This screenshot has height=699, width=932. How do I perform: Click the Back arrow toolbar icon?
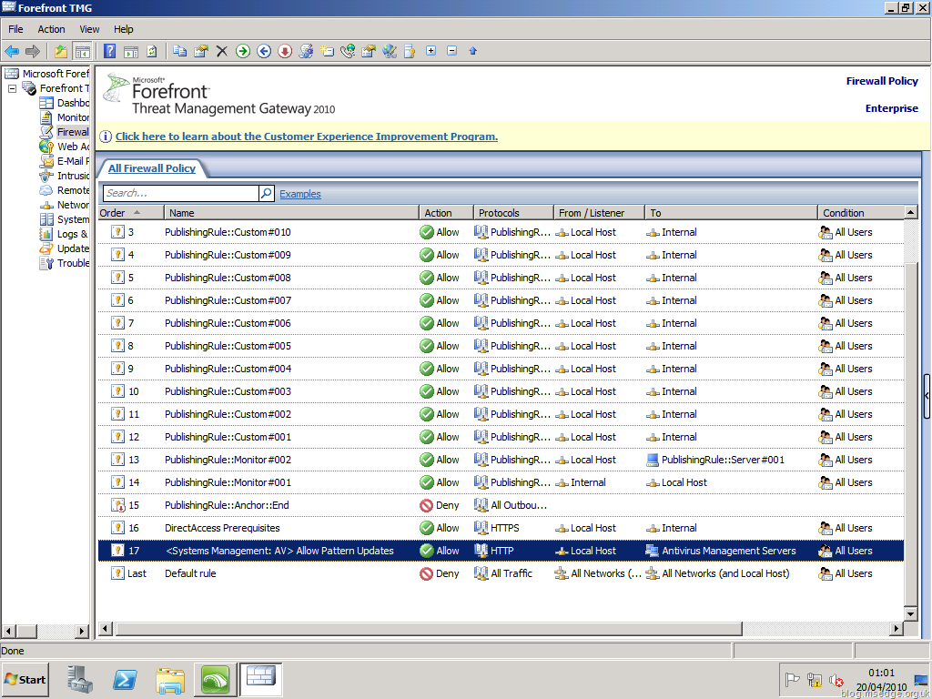coord(12,51)
